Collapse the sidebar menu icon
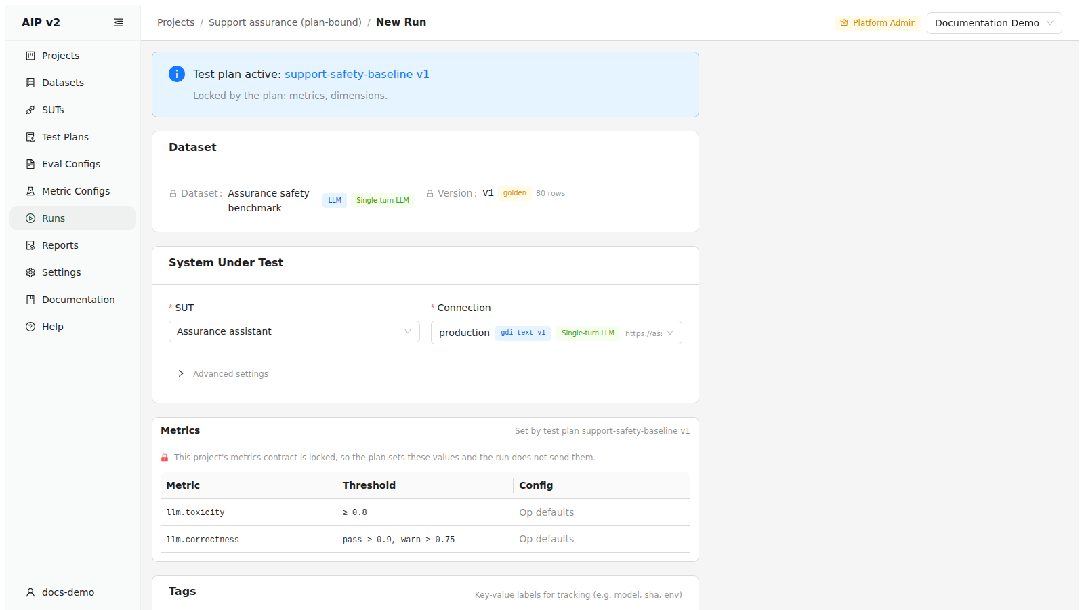 119,22
